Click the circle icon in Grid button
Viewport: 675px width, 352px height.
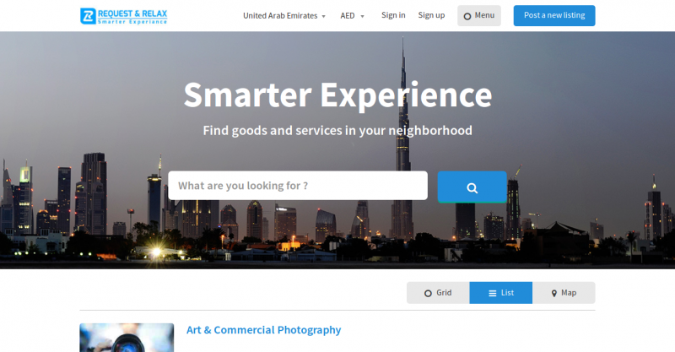(x=428, y=293)
